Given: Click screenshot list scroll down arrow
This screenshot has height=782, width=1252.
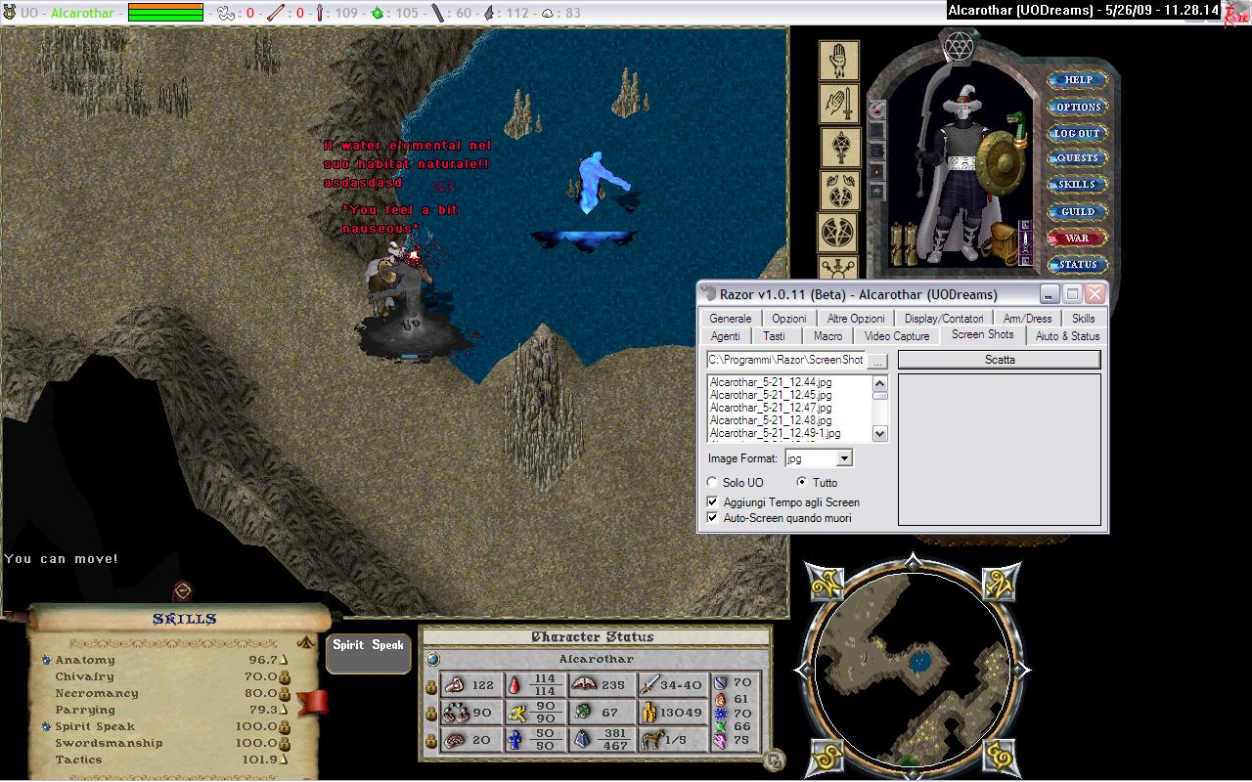Looking at the screenshot, I should pos(880,433).
